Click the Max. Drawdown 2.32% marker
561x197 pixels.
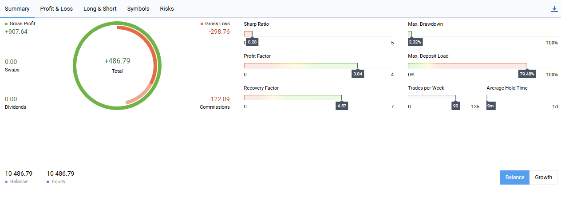pos(415,42)
